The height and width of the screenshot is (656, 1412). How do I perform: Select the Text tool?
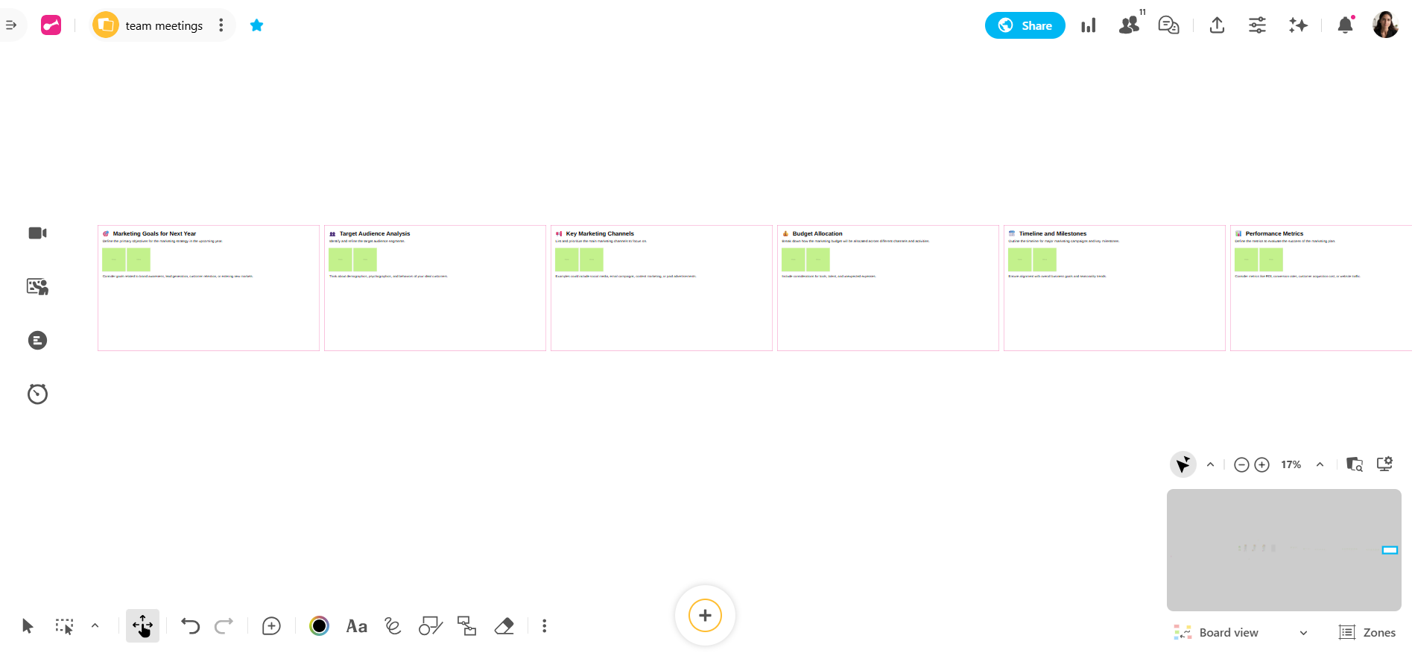356,626
